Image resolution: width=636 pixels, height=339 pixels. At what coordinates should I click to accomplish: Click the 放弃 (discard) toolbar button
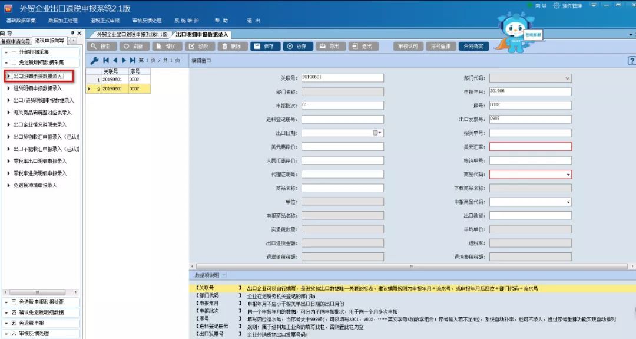click(x=297, y=46)
